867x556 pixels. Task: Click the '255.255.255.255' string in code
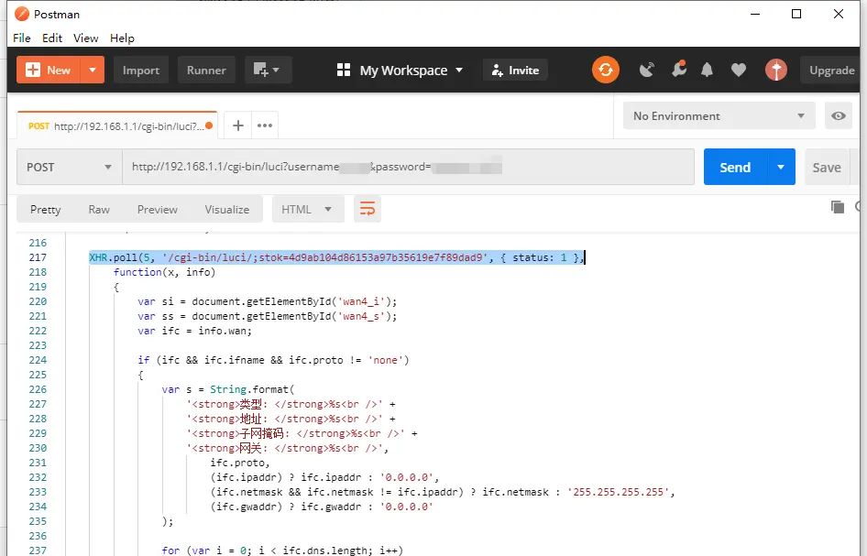point(619,492)
